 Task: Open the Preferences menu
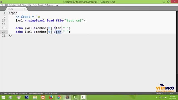click(x=49, y=5)
